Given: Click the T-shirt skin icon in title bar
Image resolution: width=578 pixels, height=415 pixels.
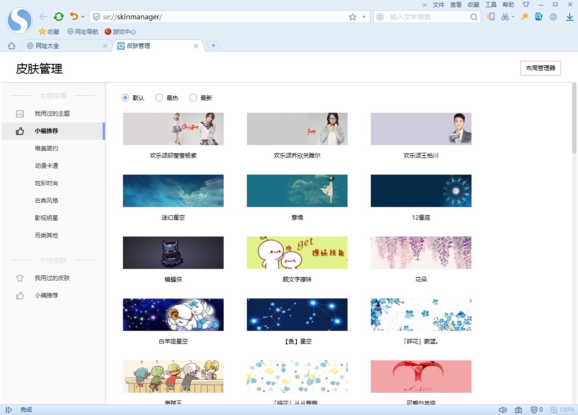Looking at the screenshot, I should coord(526,5).
